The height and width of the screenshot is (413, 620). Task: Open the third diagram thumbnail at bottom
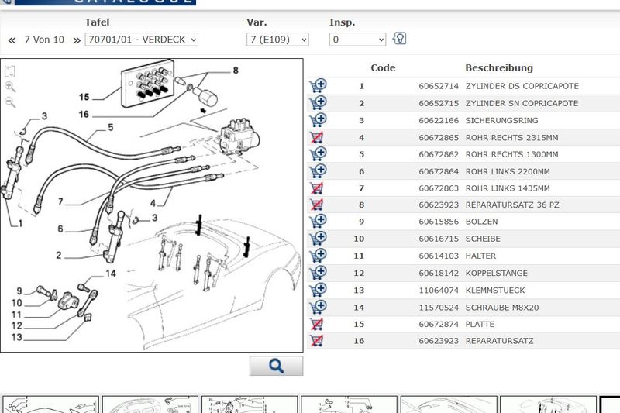[250, 404]
